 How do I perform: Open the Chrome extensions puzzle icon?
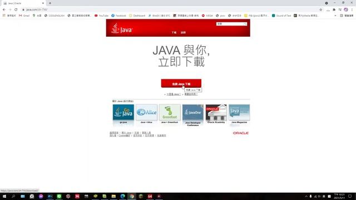click(334, 9)
